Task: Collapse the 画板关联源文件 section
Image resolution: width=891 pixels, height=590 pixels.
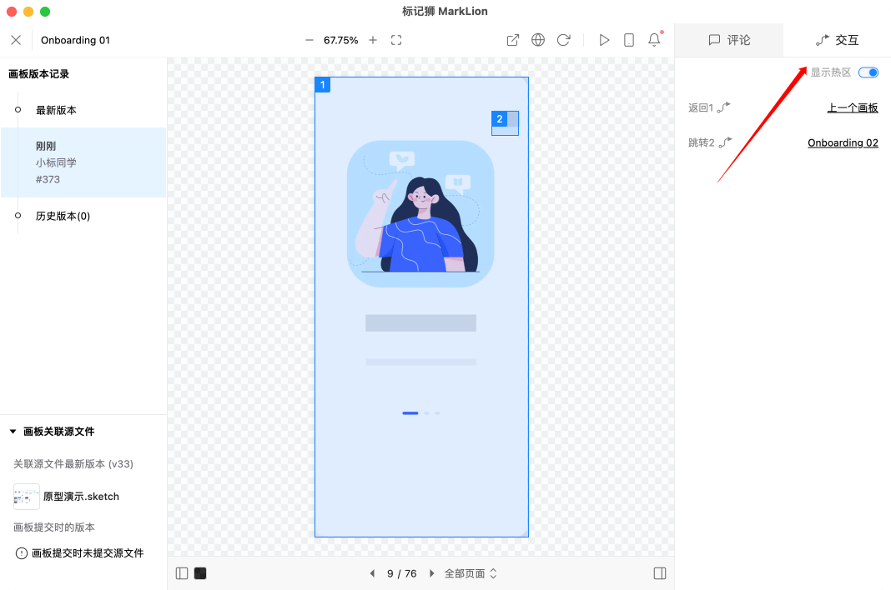Action: point(13,432)
